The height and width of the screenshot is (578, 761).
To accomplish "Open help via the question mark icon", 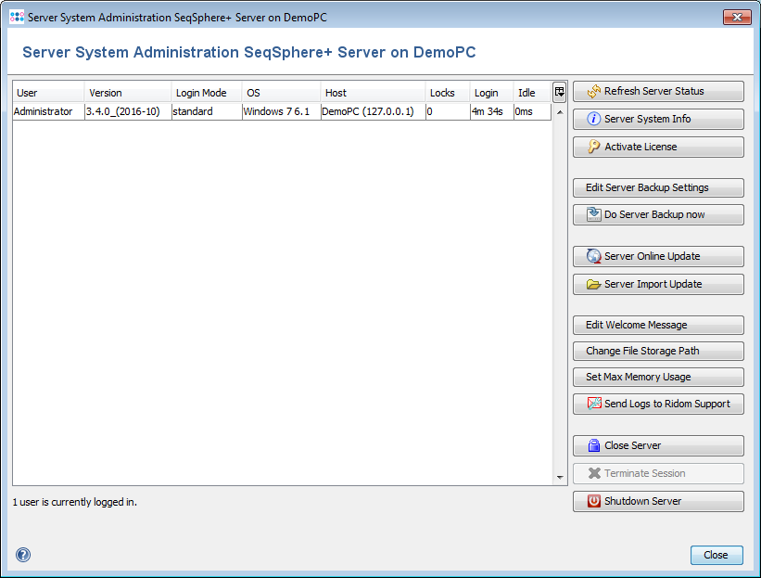I will pos(23,555).
